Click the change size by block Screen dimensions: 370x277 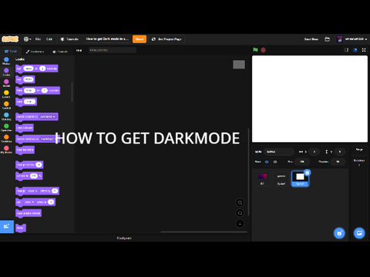(x=29, y=165)
